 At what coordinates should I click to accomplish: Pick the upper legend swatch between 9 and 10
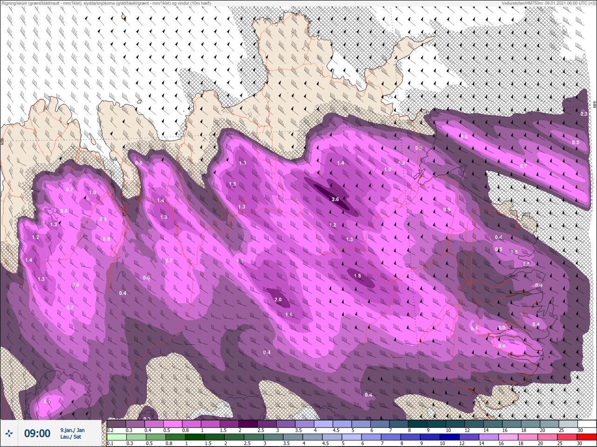(x=437, y=424)
